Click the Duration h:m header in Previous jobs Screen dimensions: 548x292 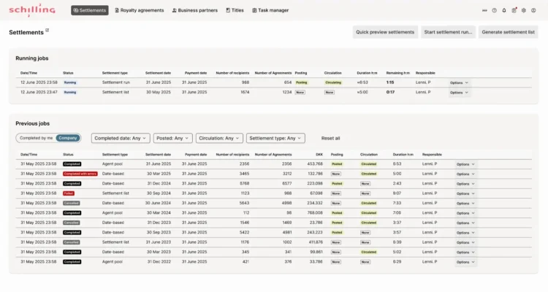click(403, 154)
